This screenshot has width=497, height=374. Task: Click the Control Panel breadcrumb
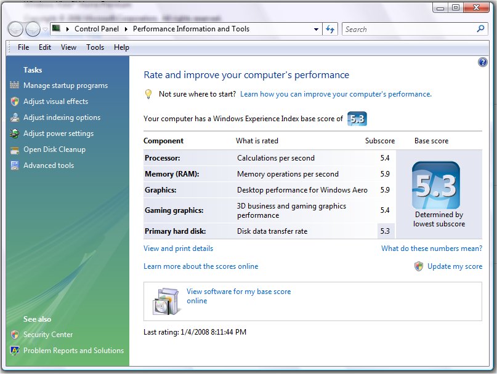click(97, 29)
